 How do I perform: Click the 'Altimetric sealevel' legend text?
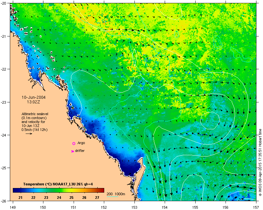(35, 114)
